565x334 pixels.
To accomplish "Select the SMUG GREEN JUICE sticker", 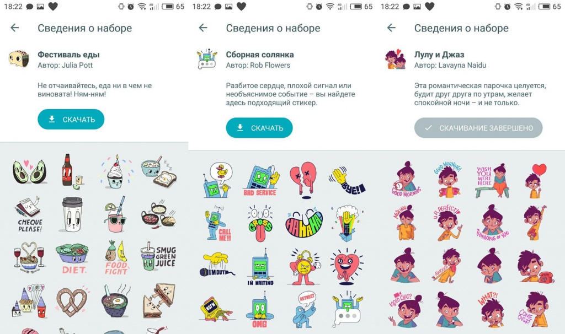I will point(158,258).
